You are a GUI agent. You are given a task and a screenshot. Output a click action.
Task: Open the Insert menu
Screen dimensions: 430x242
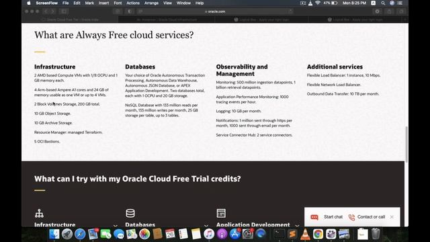pyautogui.click(x=103, y=3)
